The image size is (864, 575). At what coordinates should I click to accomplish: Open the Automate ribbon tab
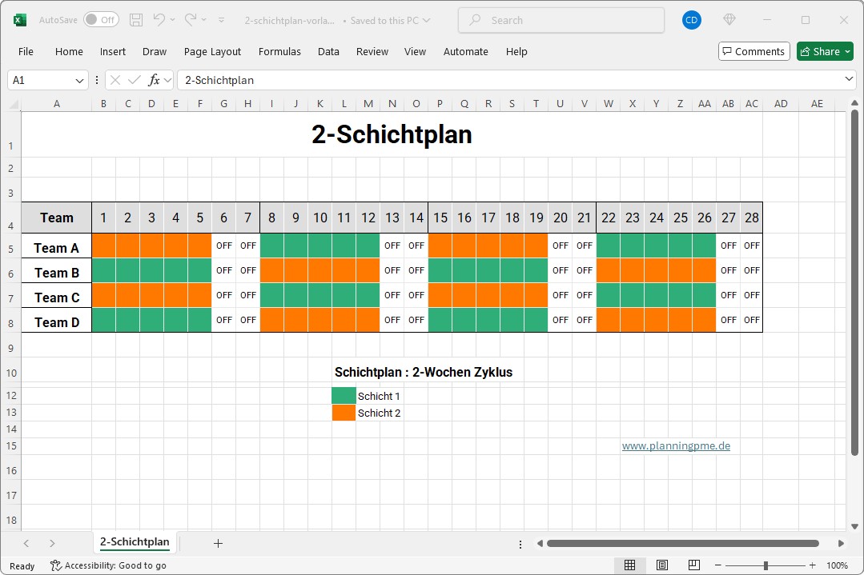(465, 51)
